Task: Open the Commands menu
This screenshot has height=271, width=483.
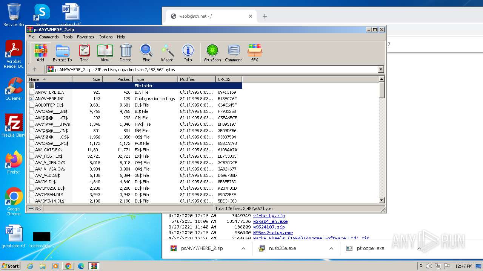Action: pos(49,37)
